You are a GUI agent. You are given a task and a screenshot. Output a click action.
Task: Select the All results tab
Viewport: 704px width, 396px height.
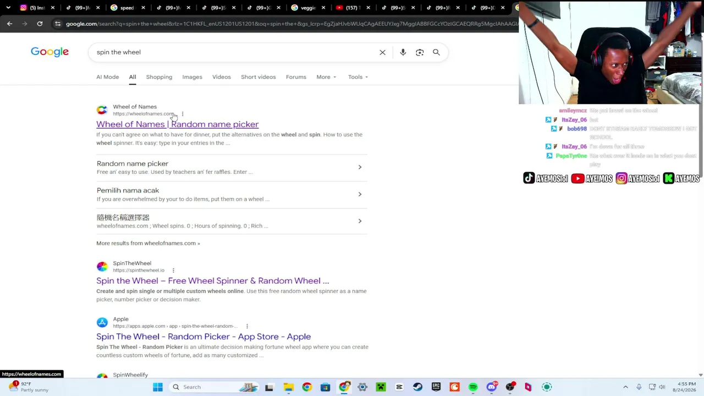point(133,77)
